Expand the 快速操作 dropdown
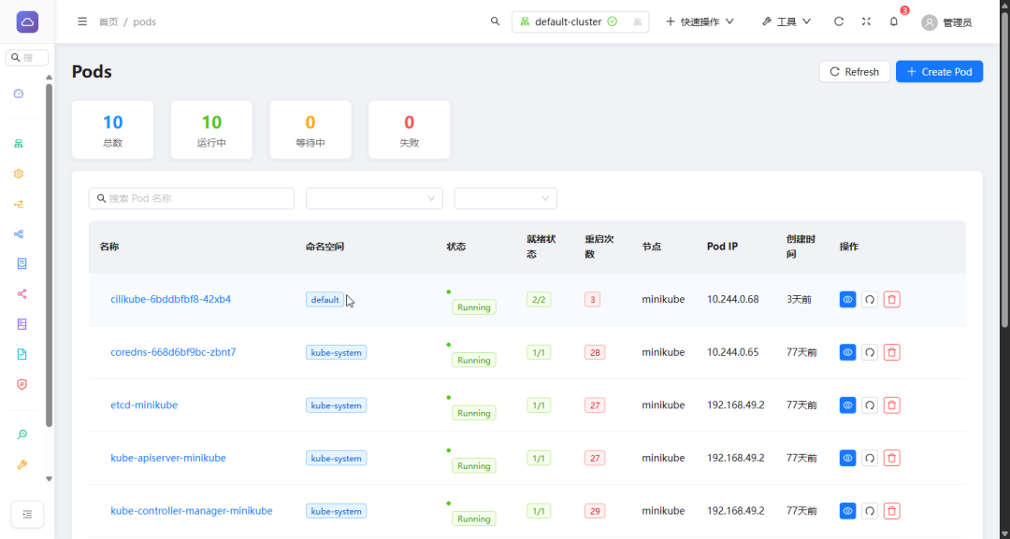Image resolution: width=1010 pixels, height=539 pixels. 700,21
